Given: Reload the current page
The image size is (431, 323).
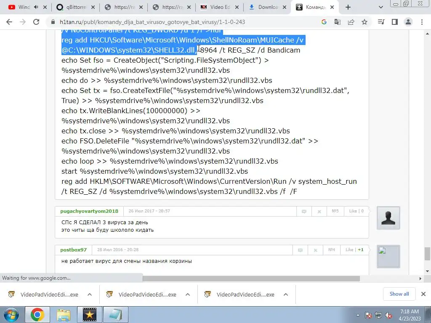Looking at the screenshot, I should click(36, 22).
